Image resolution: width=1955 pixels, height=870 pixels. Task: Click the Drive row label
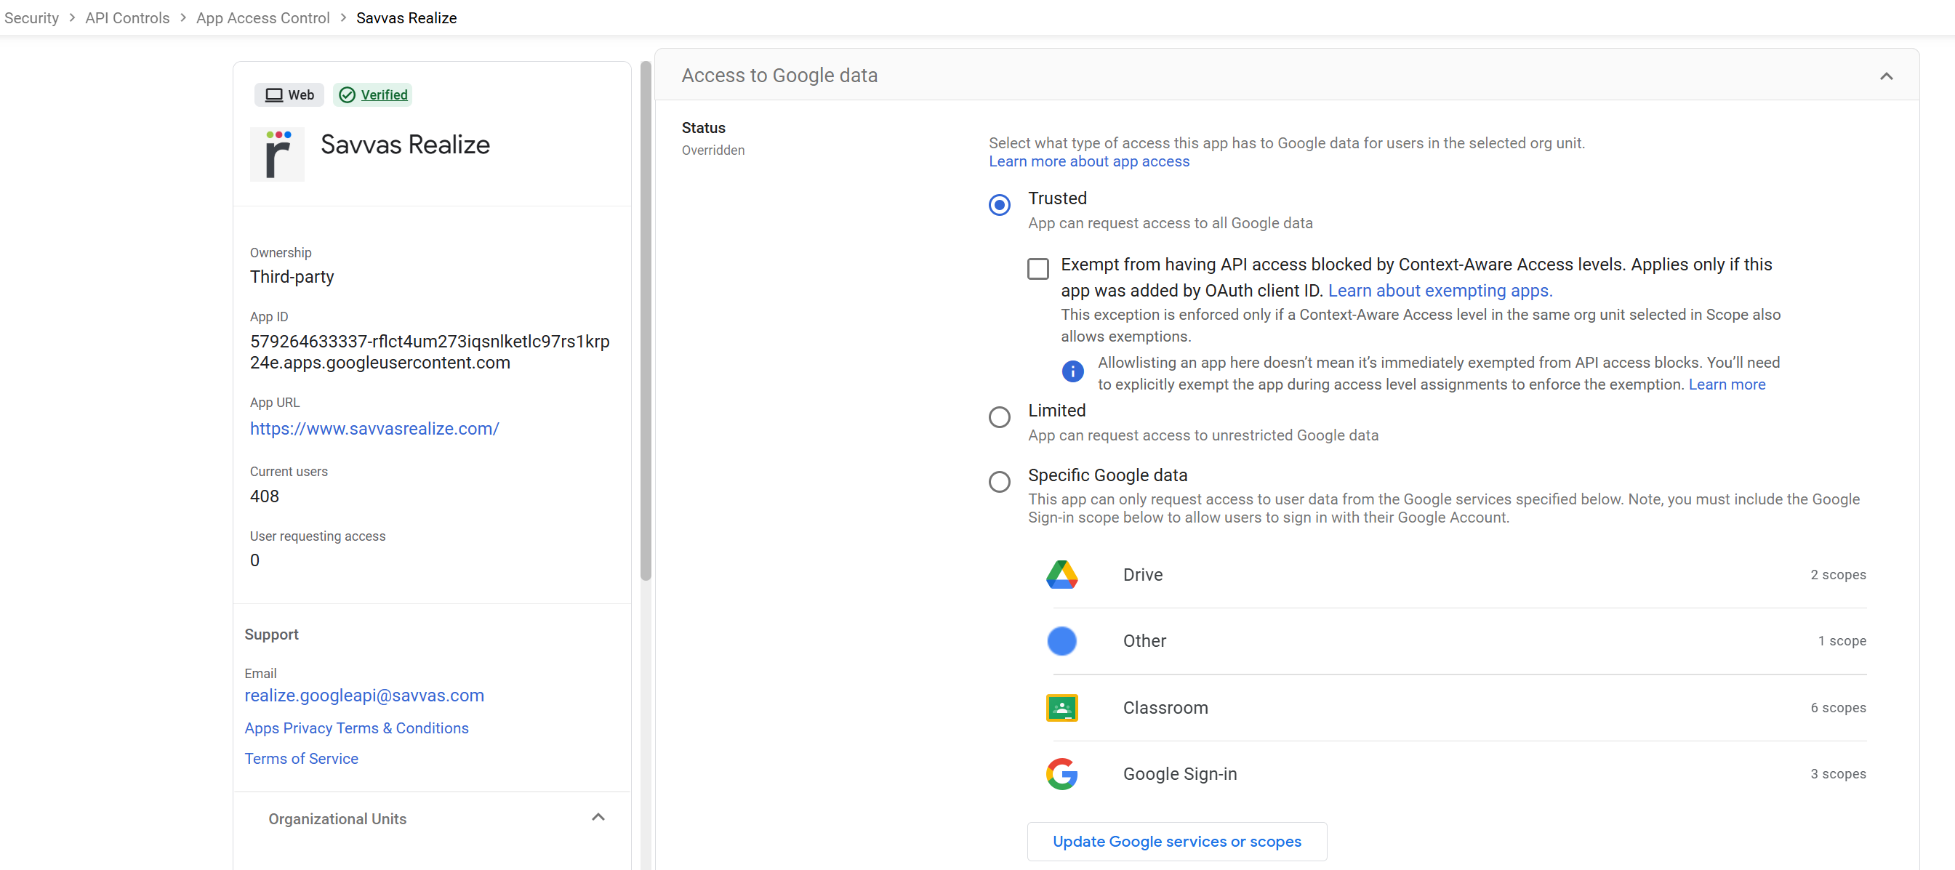pyautogui.click(x=1142, y=575)
